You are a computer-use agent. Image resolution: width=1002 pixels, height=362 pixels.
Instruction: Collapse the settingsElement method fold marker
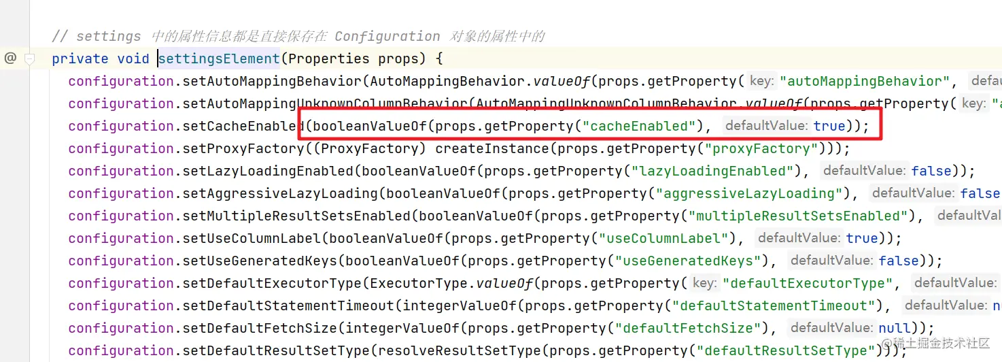pos(29,59)
